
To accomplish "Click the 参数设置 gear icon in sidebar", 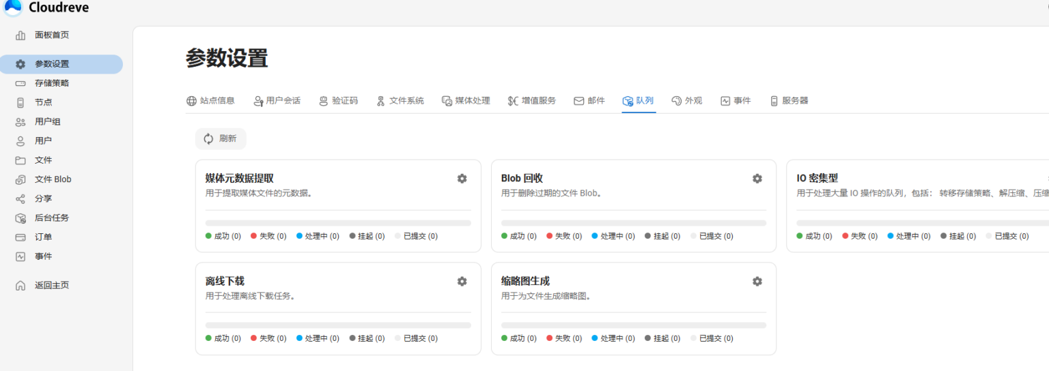I will click(20, 64).
